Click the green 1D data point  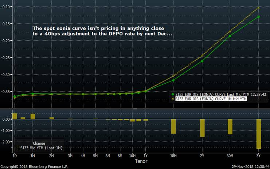click(x=15, y=97)
